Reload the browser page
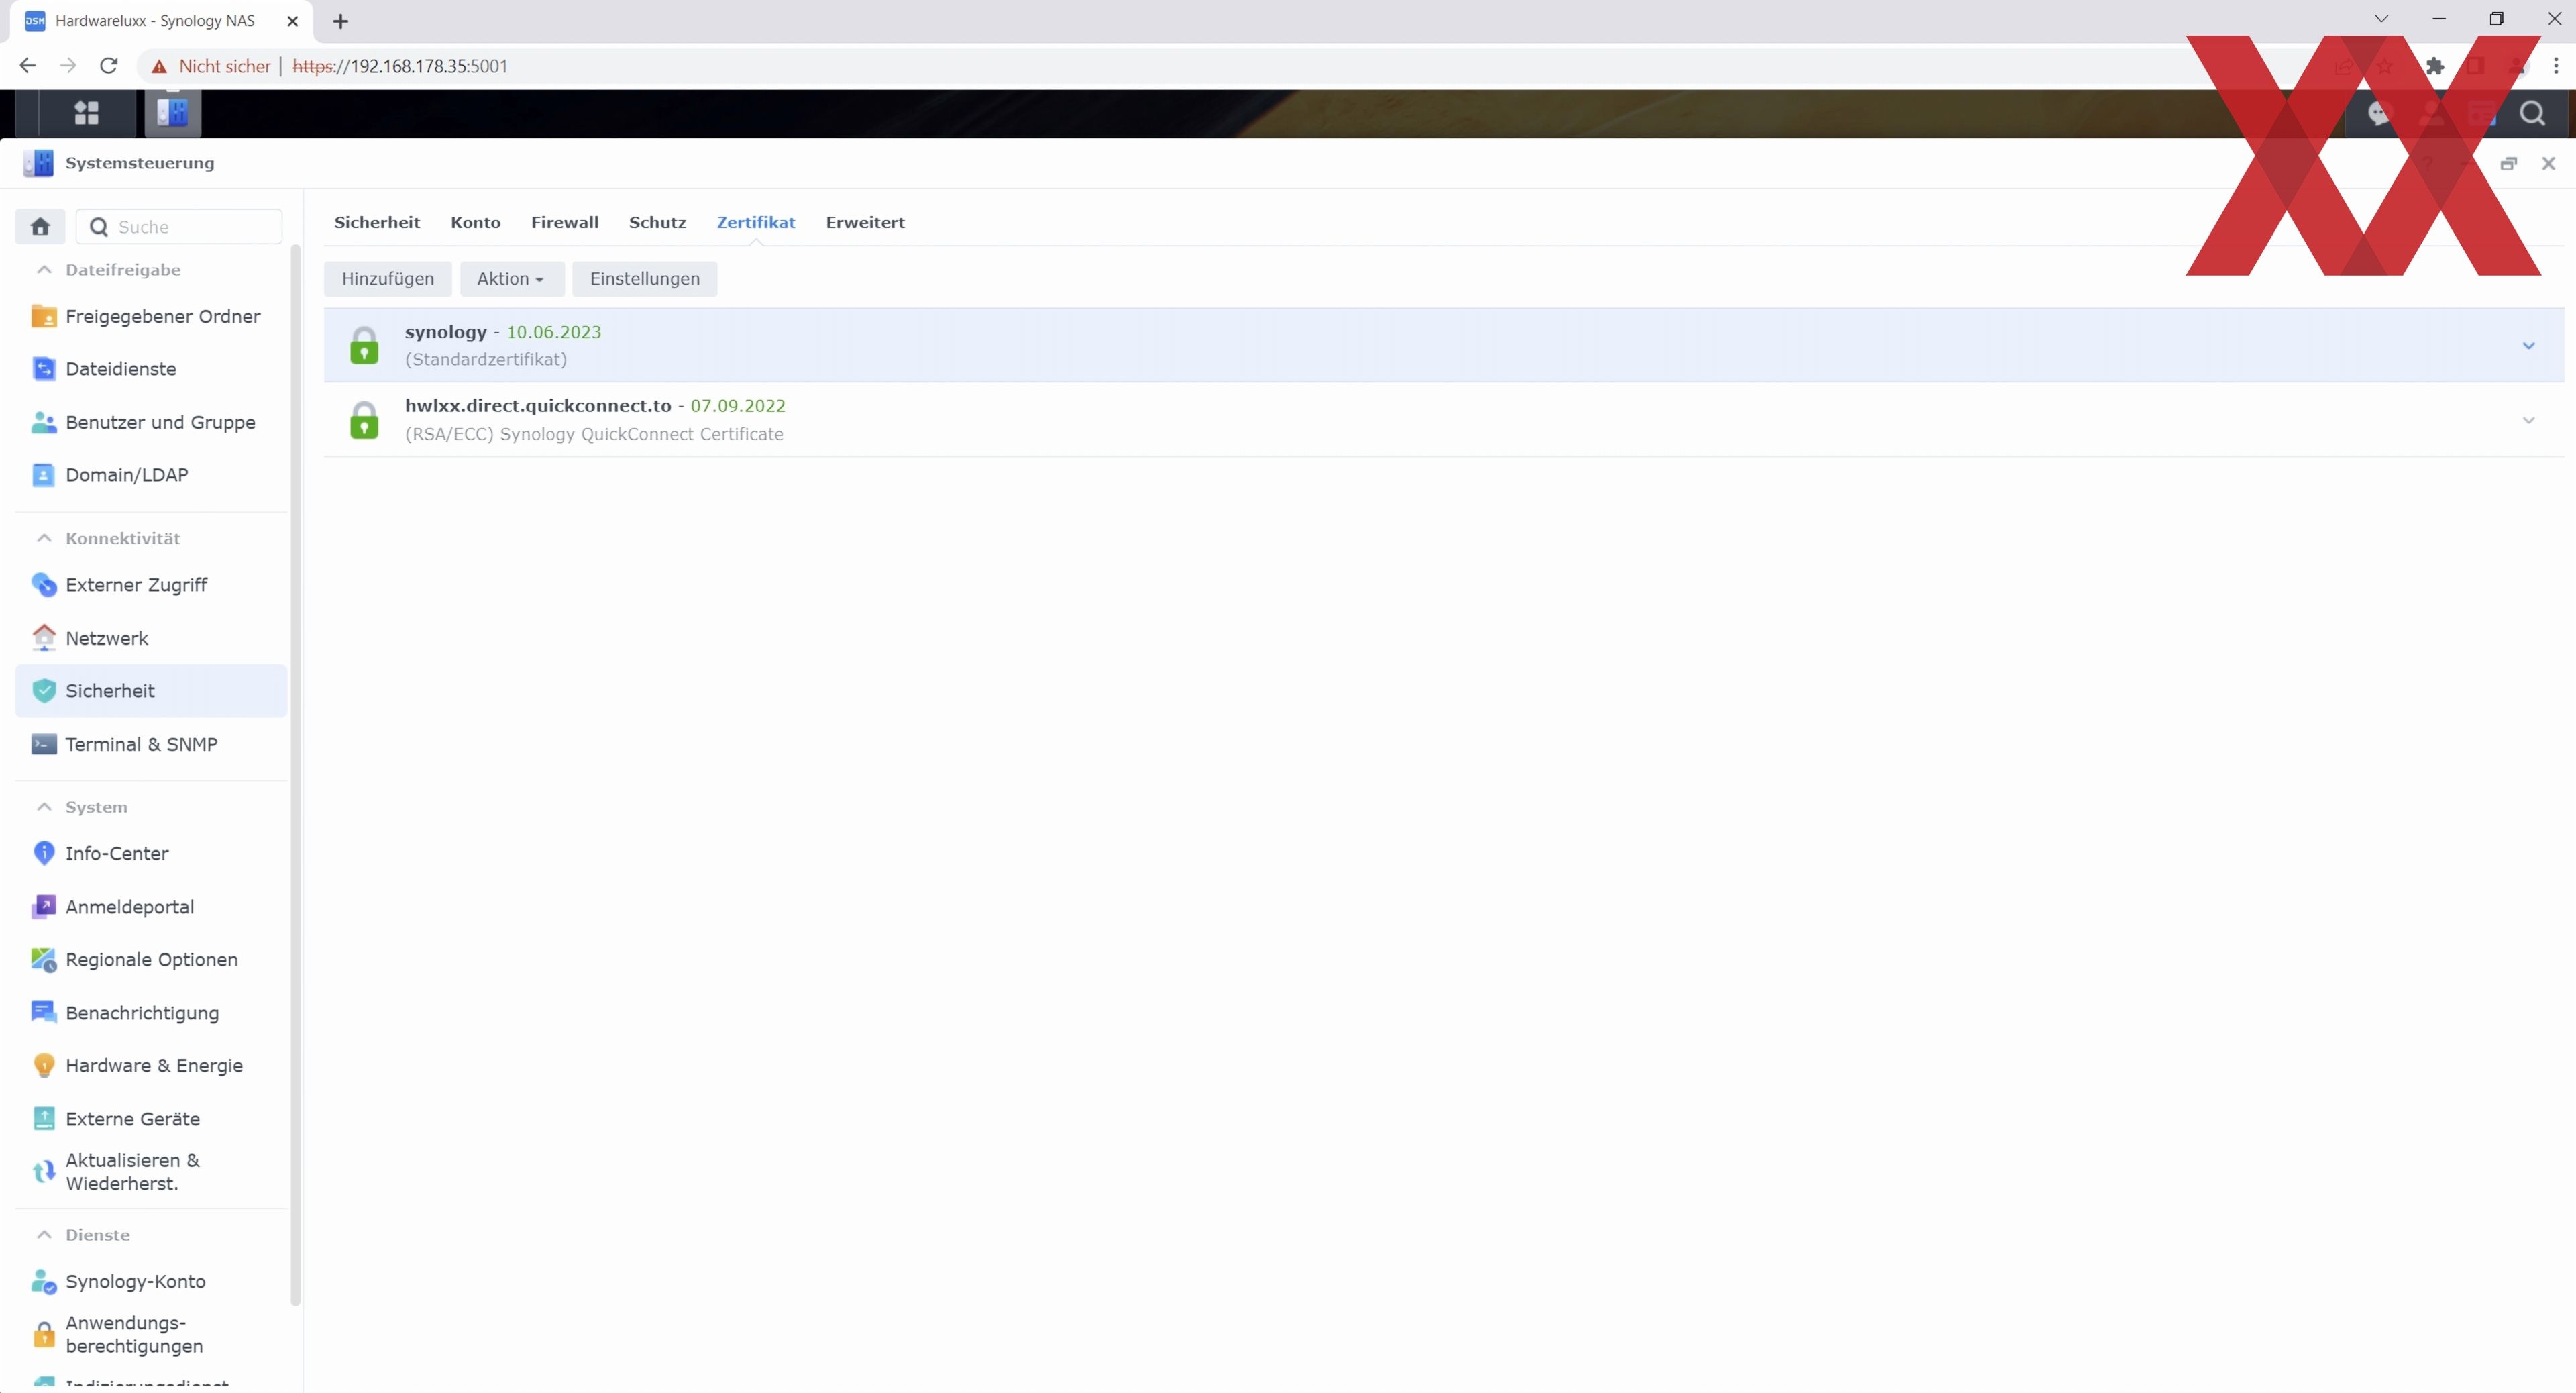2576x1393 pixels. tap(109, 66)
